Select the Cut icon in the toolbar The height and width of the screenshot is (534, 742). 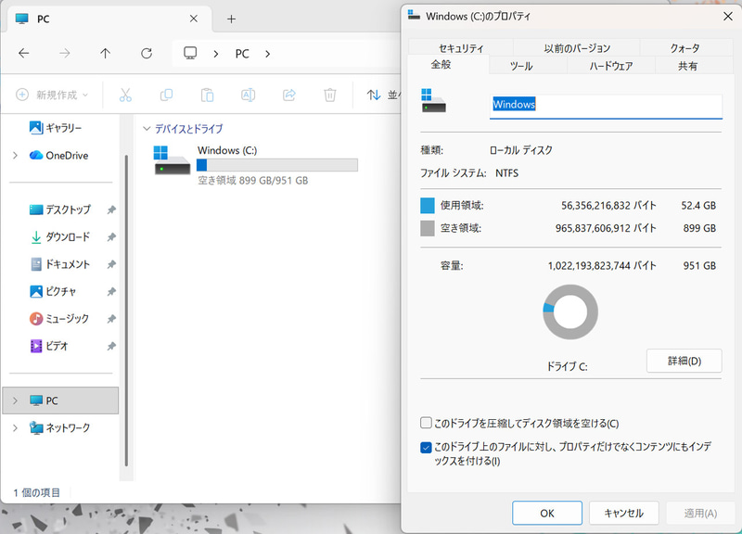[126, 95]
